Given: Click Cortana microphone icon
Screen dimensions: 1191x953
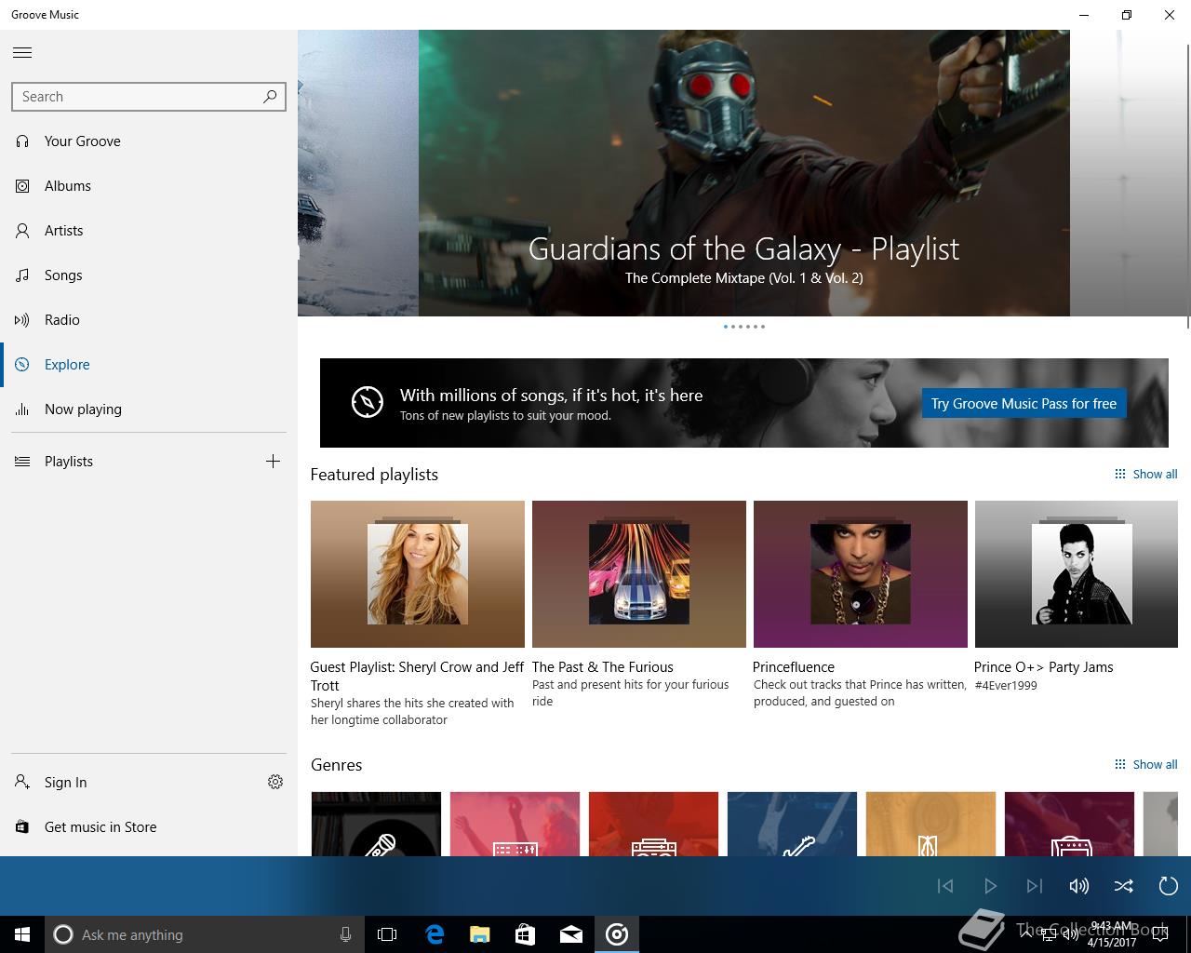Looking at the screenshot, I should click(345, 934).
